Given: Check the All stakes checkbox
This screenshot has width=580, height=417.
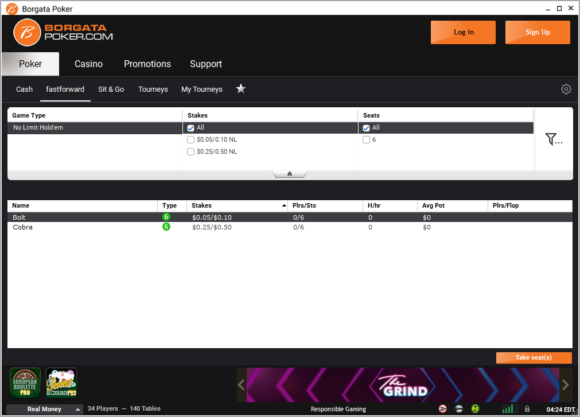Looking at the screenshot, I should pos(191,128).
